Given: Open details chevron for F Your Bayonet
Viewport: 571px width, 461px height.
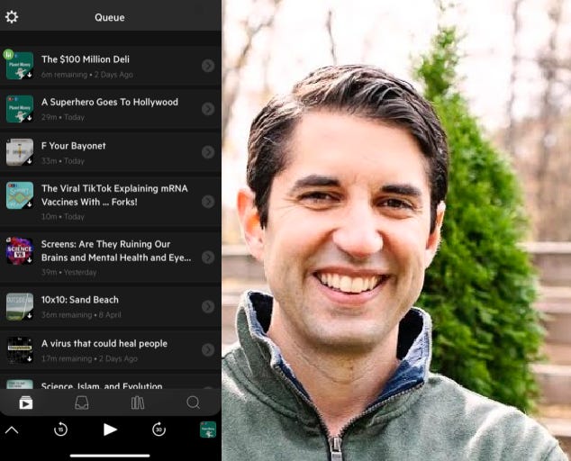Looking at the screenshot, I should pyautogui.click(x=208, y=152).
